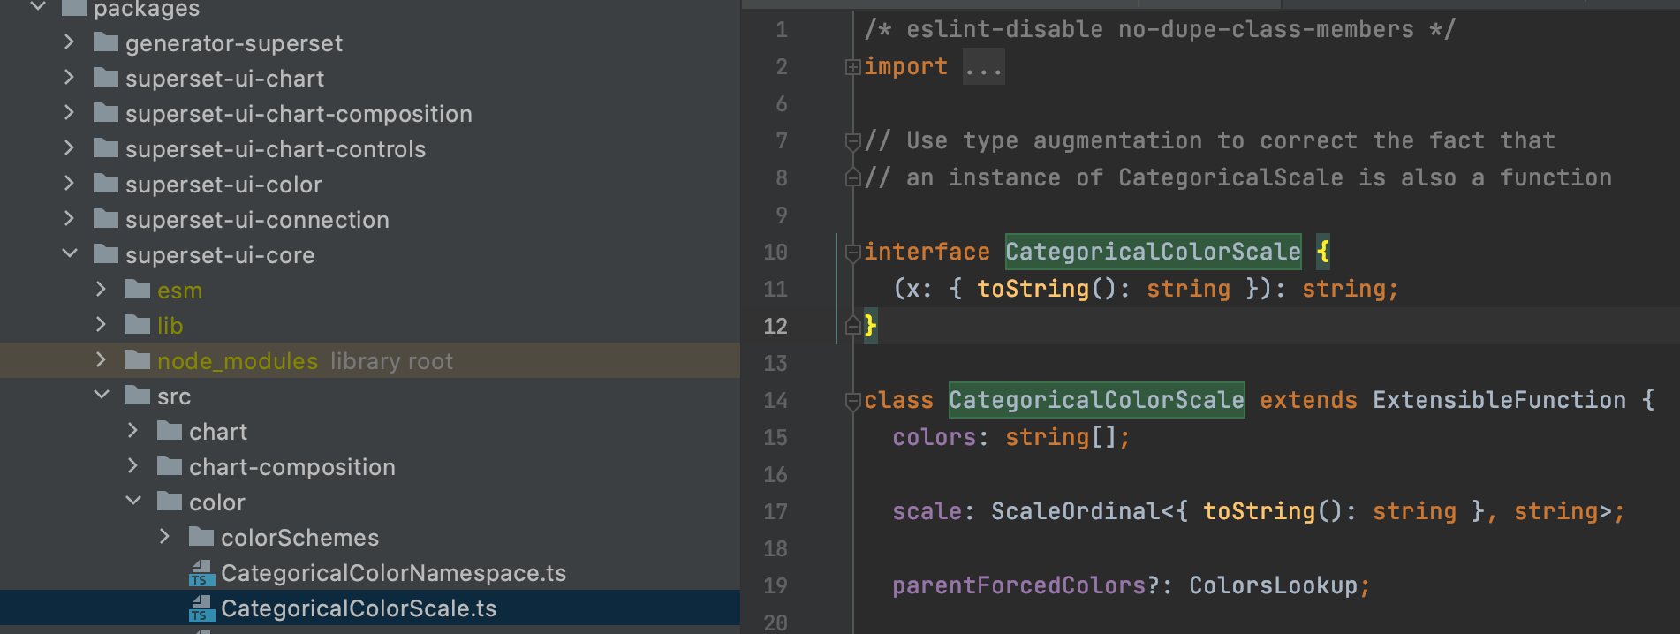This screenshot has height=634, width=1680.
Task: Click superset-ui-chart-composition folder icon
Action: (106, 112)
